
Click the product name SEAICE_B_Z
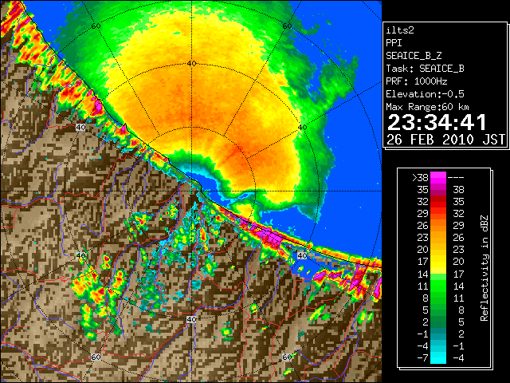[414, 56]
